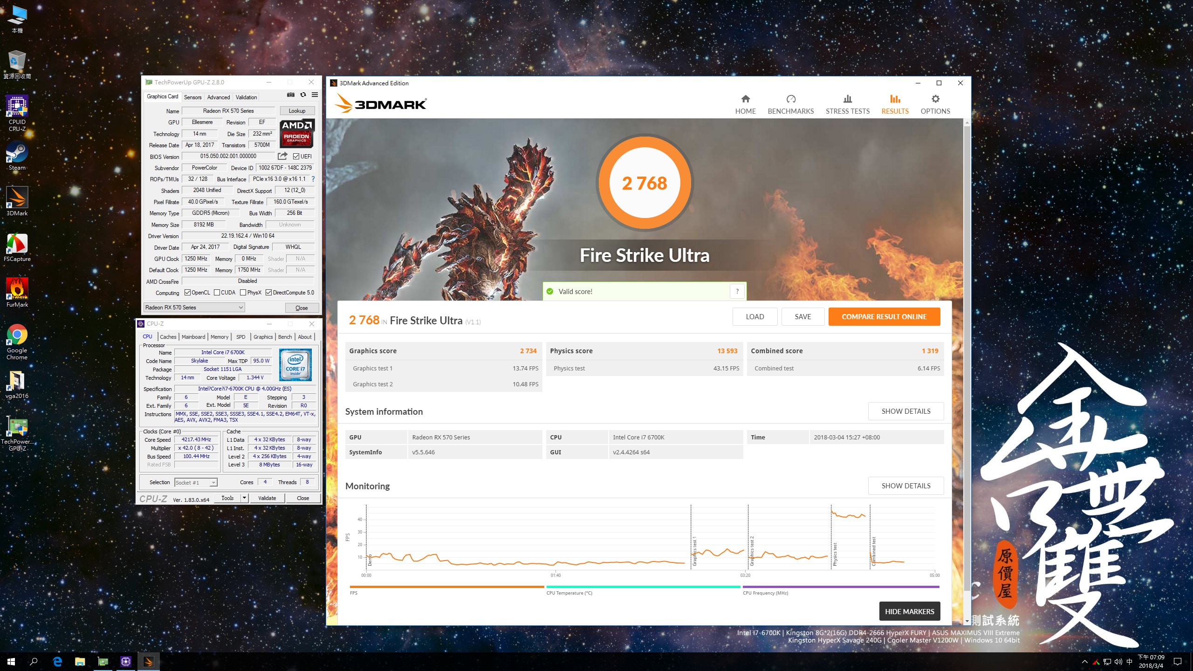Click HIDE MARKERS button

[x=909, y=611]
